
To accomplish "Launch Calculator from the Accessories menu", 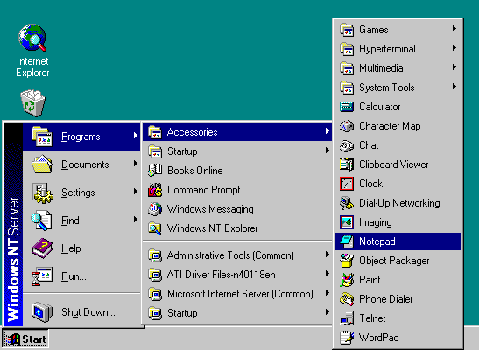I will [x=398, y=107].
